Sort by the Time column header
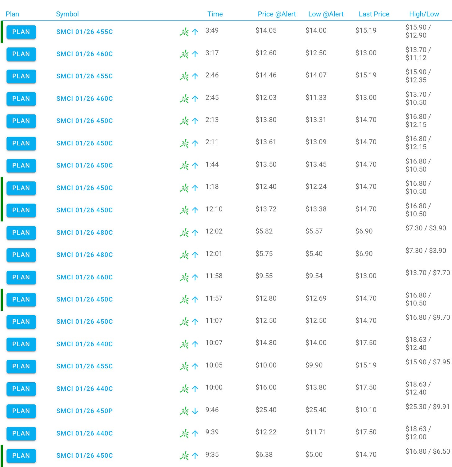 [215, 14]
